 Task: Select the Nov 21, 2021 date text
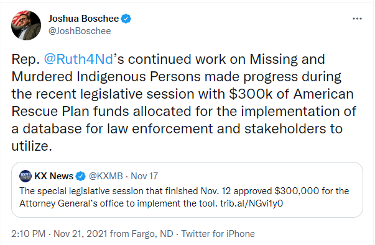click(x=81, y=234)
